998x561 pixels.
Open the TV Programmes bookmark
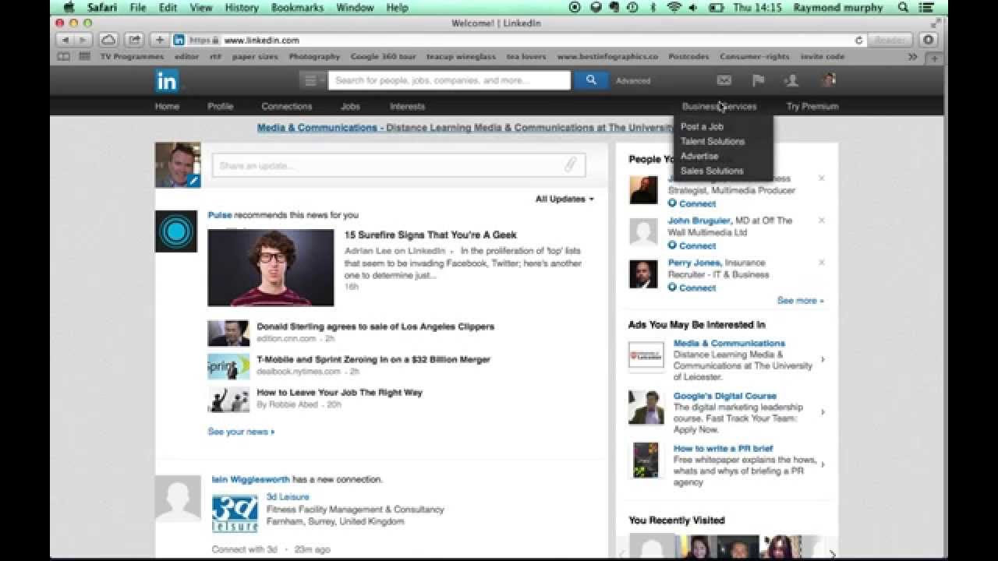pyautogui.click(x=132, y=56)
